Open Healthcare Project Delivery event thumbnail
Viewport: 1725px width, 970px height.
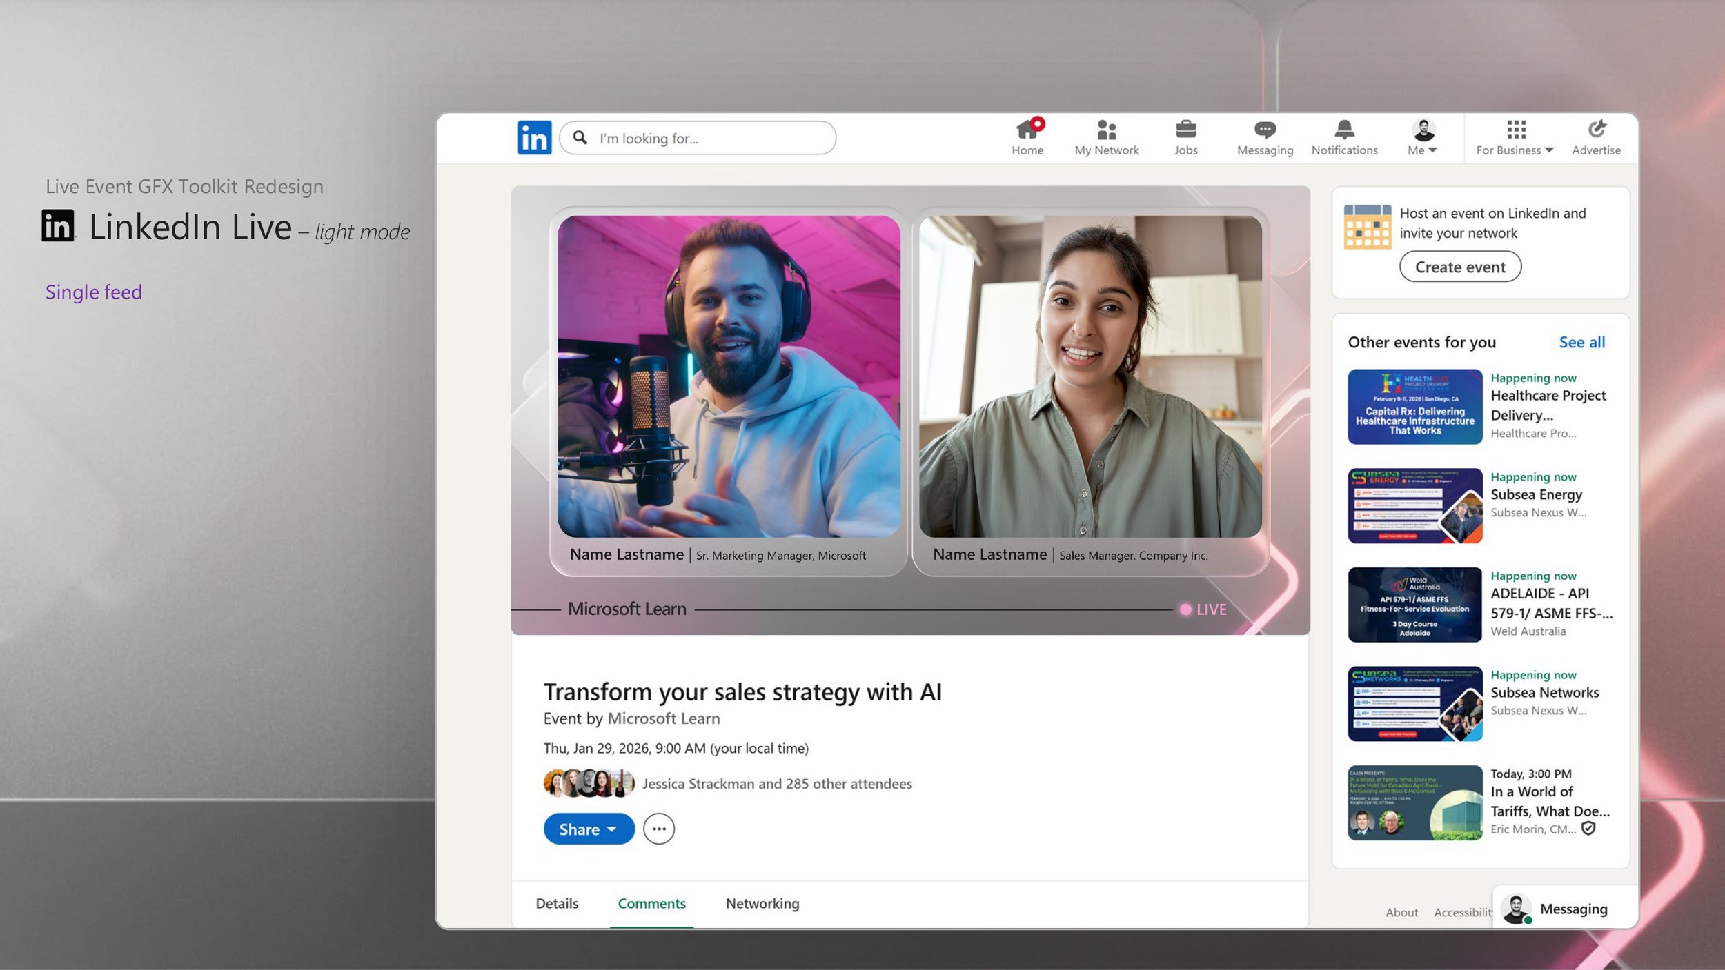tap(1414, 407)
